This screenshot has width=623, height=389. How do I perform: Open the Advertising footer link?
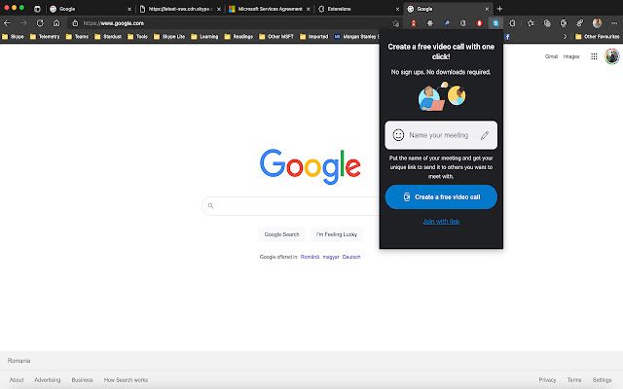coord(48,380)
